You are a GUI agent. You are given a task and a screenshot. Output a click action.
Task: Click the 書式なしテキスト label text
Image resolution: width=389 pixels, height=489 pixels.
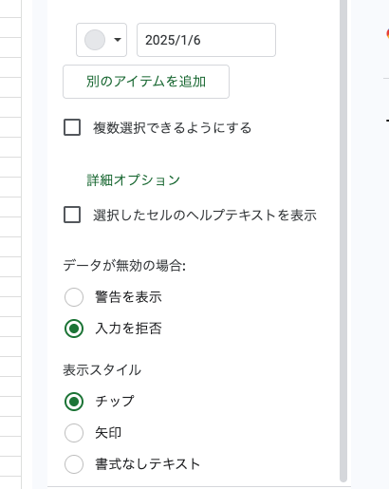[x=148, y=464]
